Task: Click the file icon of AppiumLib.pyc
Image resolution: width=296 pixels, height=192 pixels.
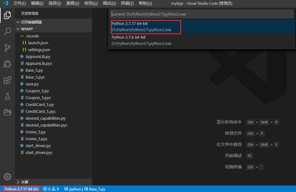Action: point(22,63)
